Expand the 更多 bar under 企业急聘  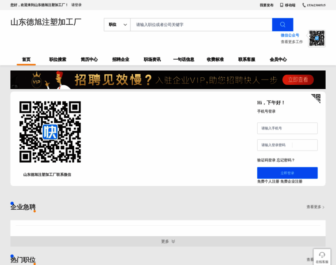click(168, 241)
